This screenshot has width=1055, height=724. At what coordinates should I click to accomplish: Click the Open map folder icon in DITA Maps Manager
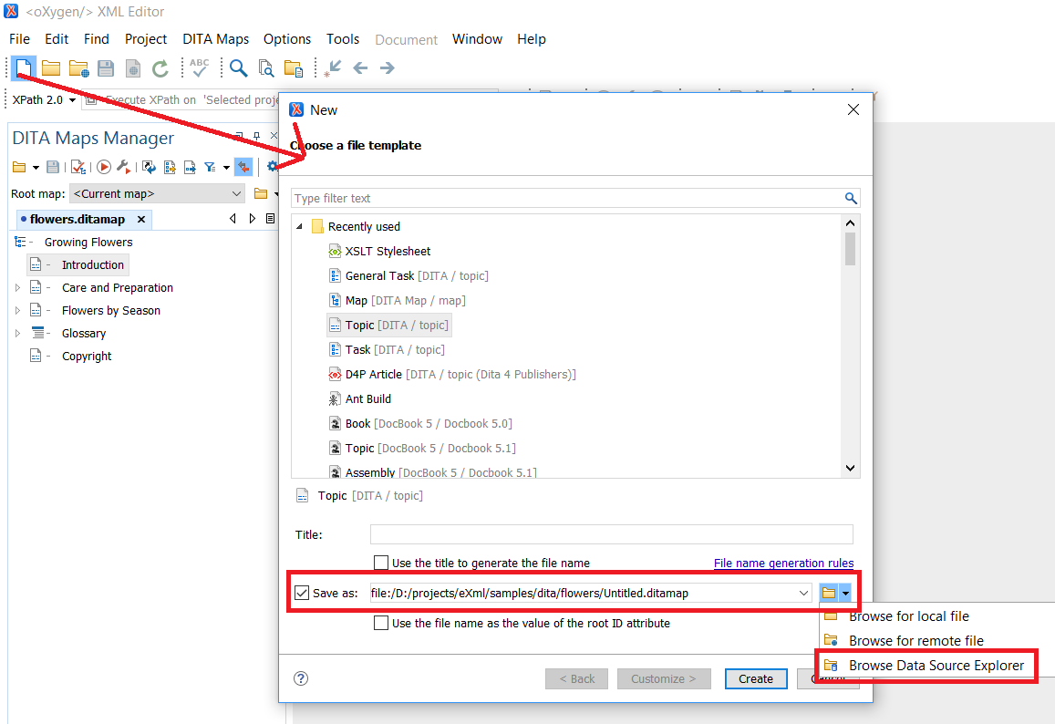19,167
